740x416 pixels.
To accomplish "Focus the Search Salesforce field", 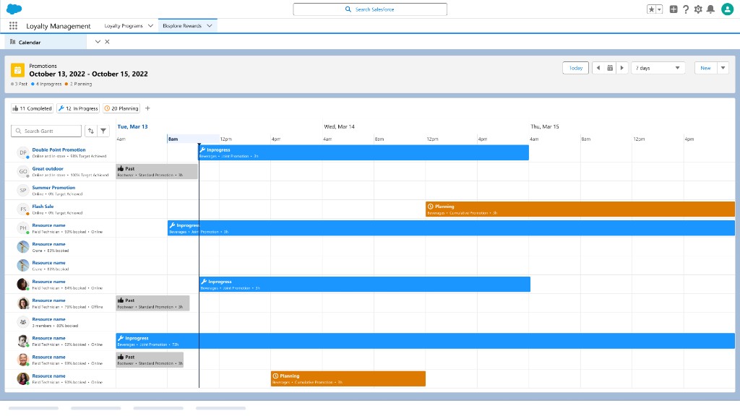I will [x=370, y=9].
